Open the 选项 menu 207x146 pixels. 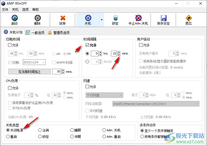[25, 10]
